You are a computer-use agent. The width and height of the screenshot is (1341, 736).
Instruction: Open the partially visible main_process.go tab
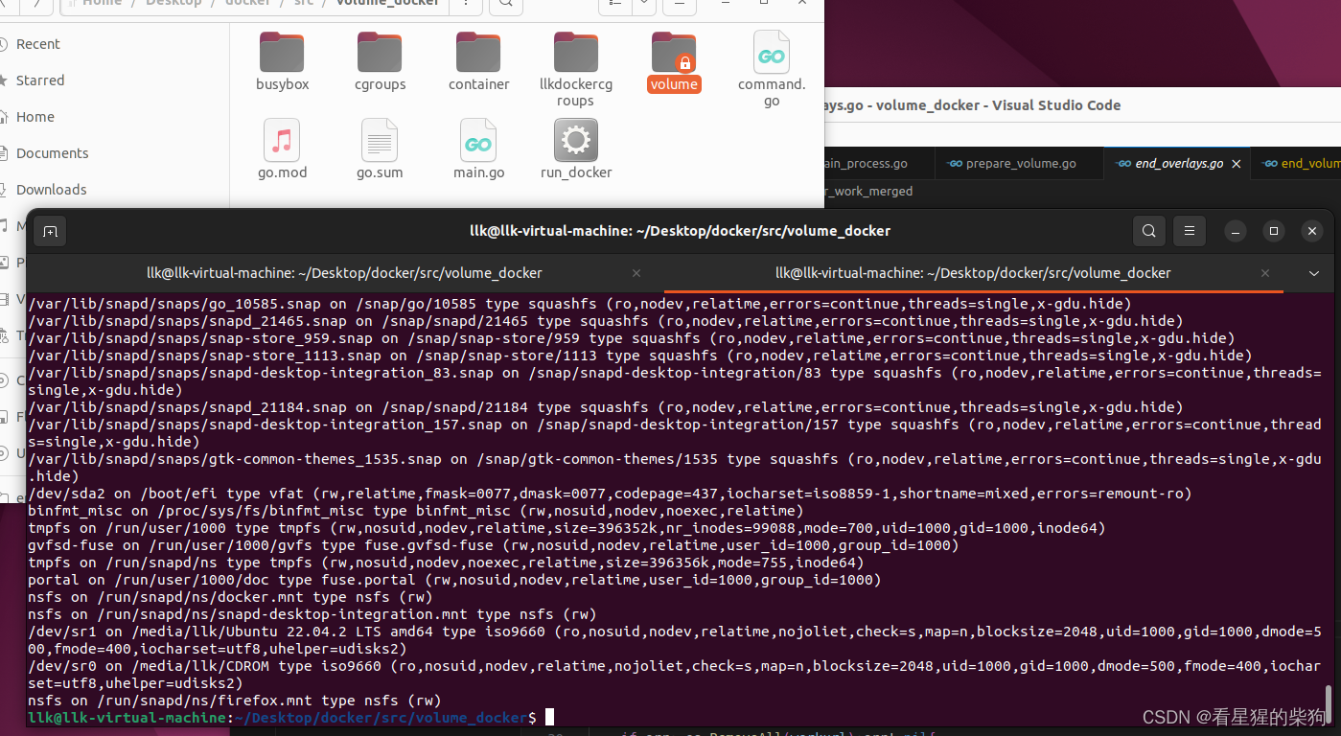[866, 164]
